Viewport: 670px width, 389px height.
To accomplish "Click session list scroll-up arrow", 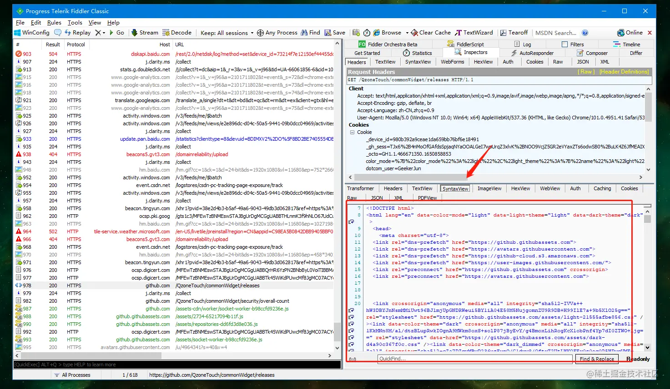I will [337, 44].
